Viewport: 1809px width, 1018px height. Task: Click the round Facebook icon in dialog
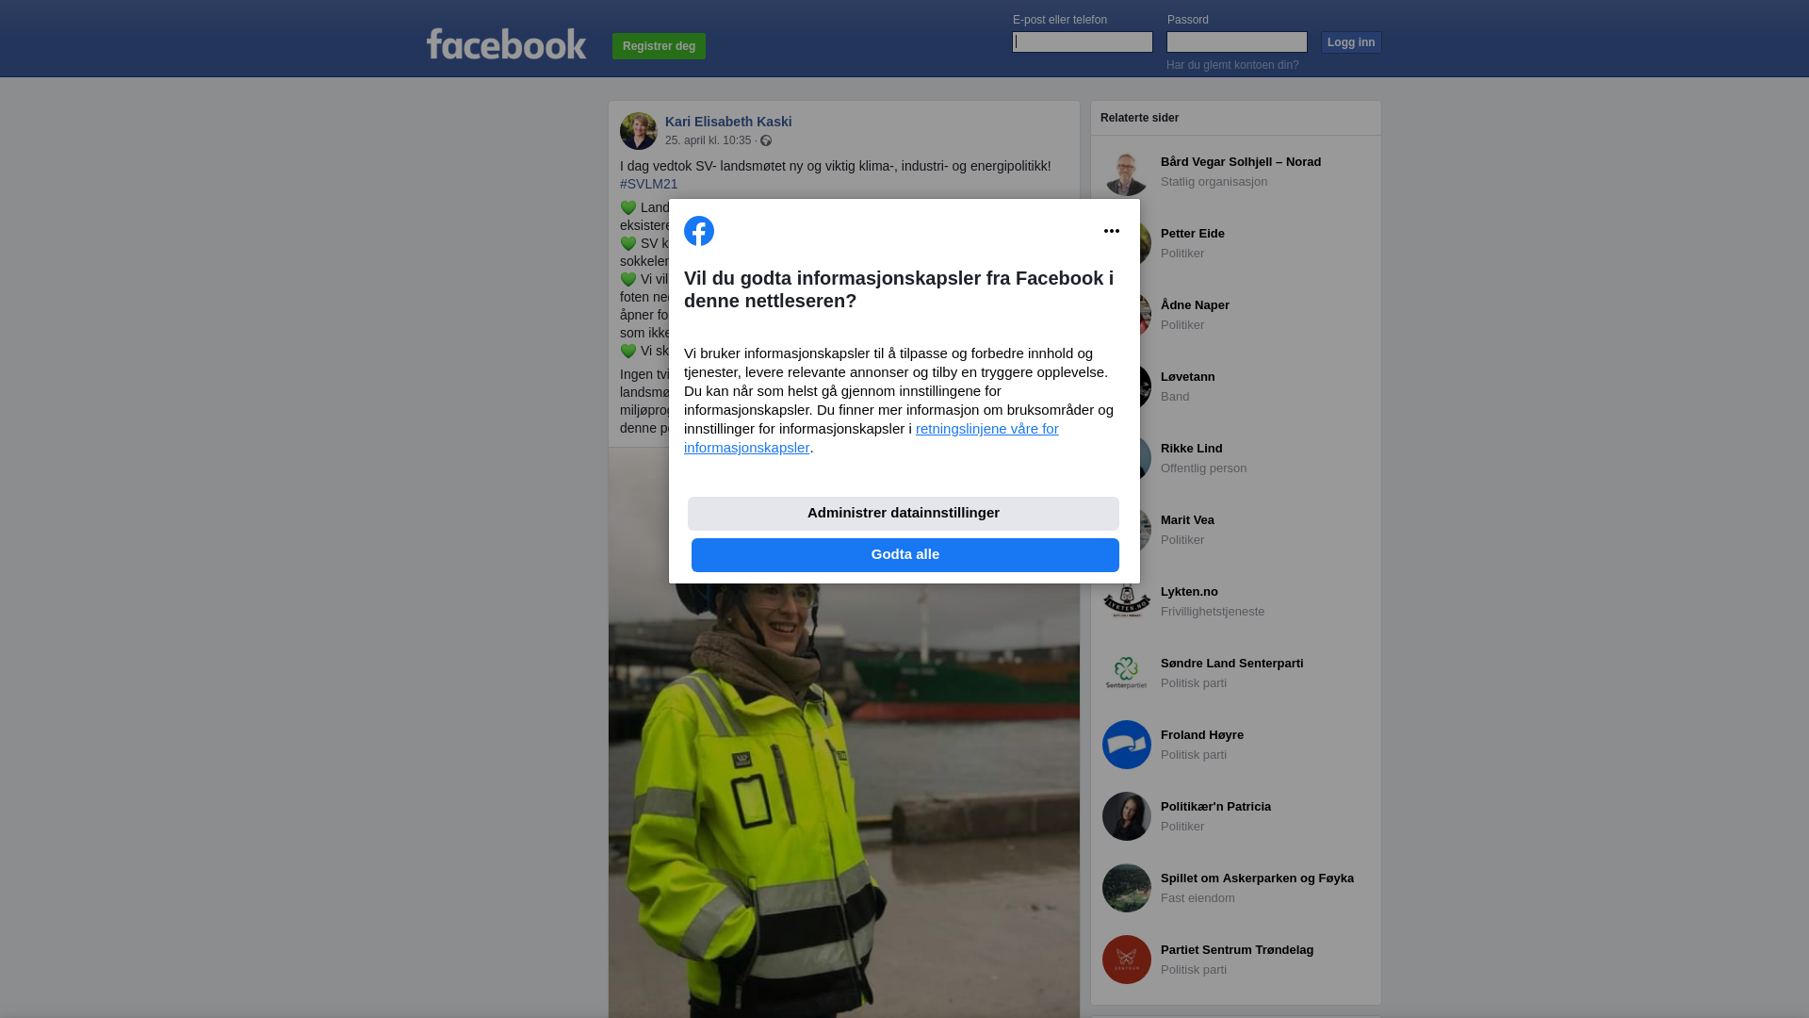coord(699,231)
